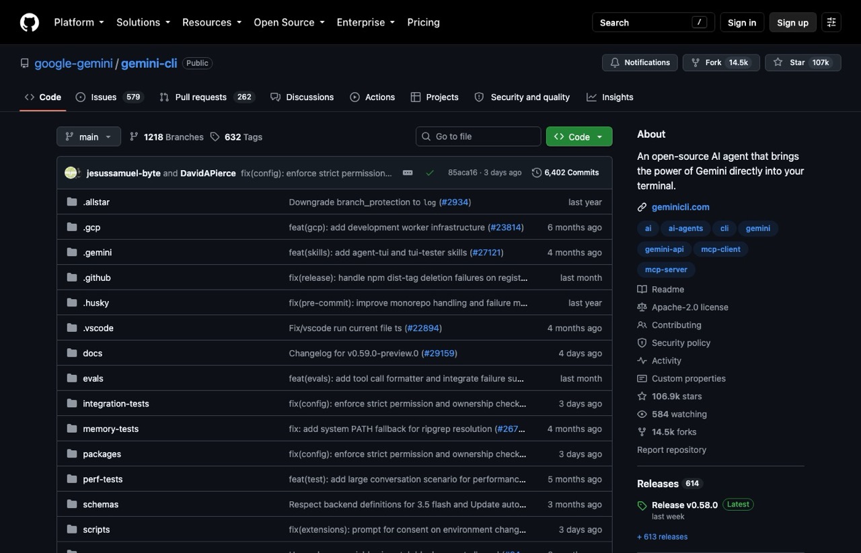The height and width of the screenshot is (553, 861).
Task: Click the Notifications button
Action: pyautogui.click(x=640, y=62)
